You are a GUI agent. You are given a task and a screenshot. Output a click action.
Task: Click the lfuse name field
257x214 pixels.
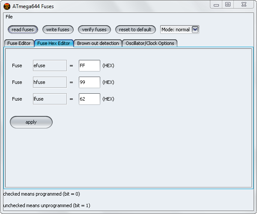[50, 99]
